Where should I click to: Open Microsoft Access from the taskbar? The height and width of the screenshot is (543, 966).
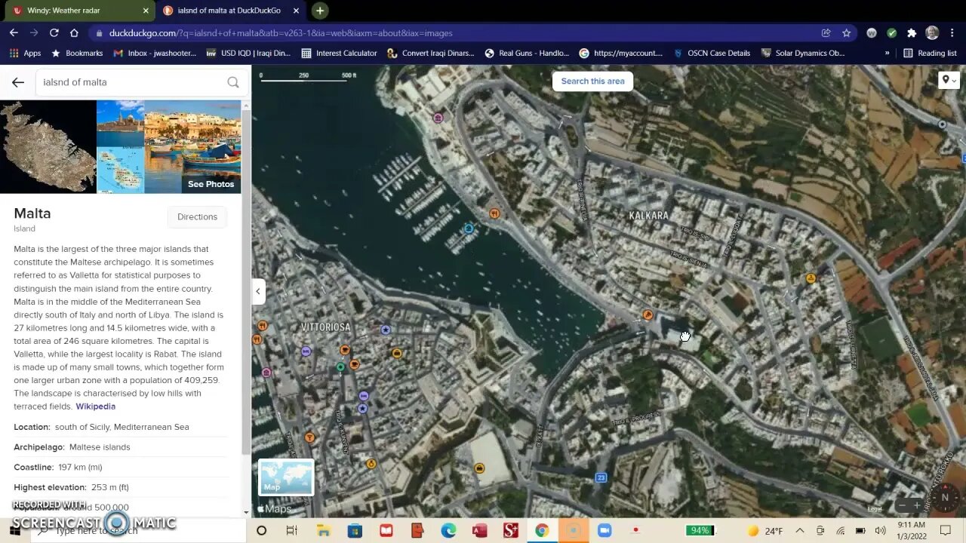[479, 531]
